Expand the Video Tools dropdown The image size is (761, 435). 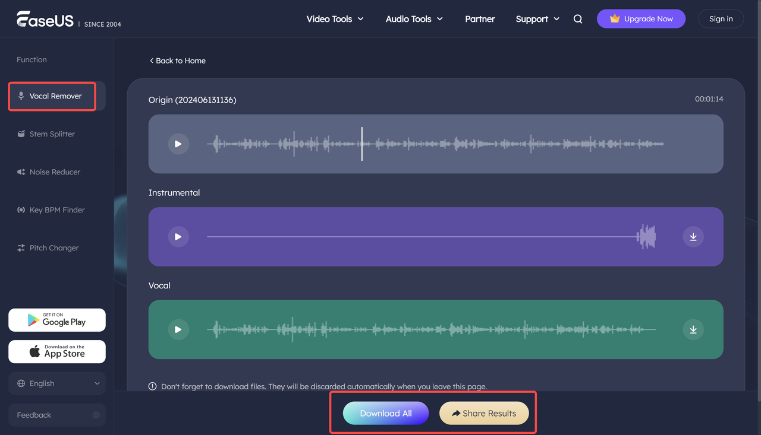click(x=334, y=18)
